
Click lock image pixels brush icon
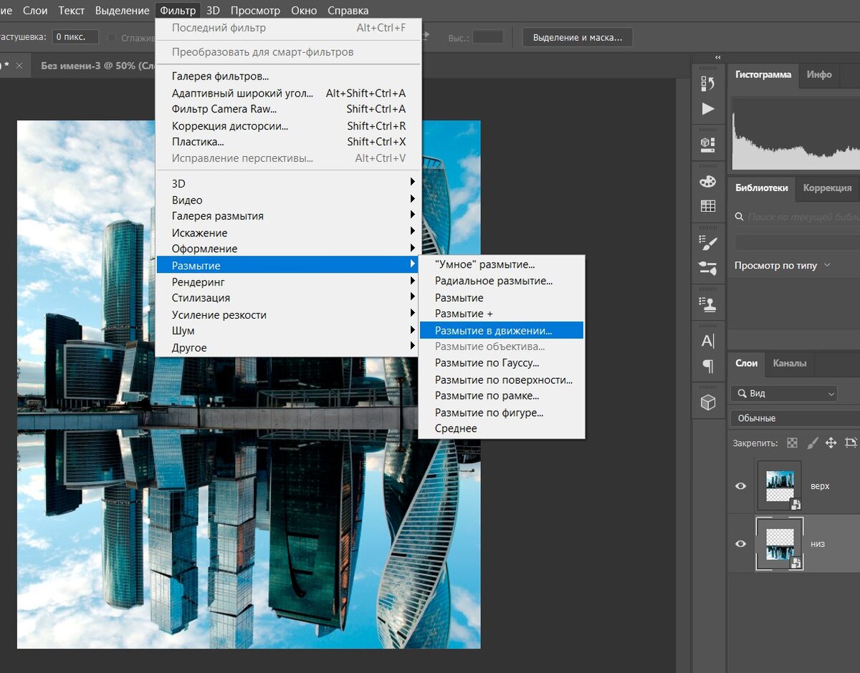pos(812,443)
